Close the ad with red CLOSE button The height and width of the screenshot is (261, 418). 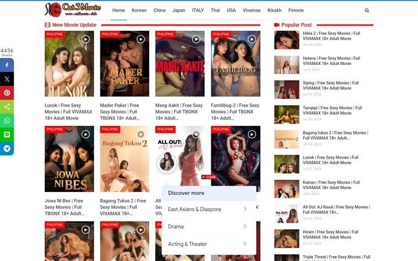(x=209, y=177)
